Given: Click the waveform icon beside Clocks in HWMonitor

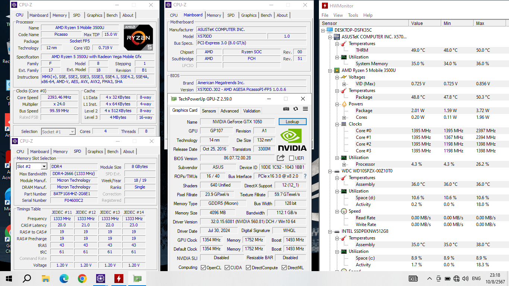Looking at the screenshot, I should pos(344,124).
